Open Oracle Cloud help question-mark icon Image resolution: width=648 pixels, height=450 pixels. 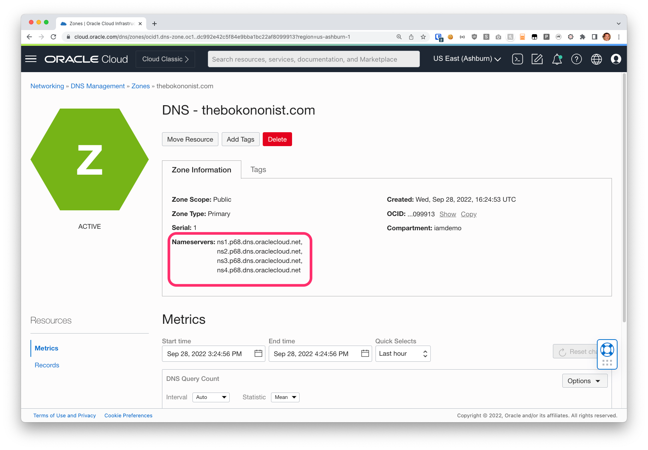point(576,59)
